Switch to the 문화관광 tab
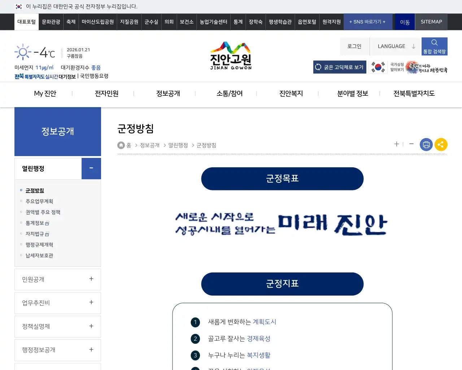Image resolution: width=462 pixels, height=370 pixels. pyautogui.click(x=51, y=22)
